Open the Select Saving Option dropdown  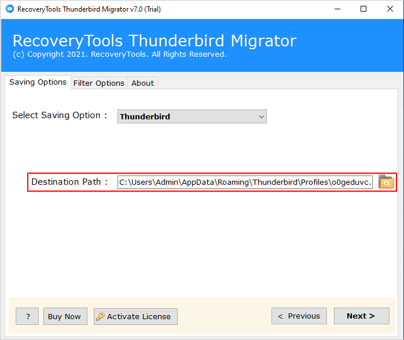pos(192,116)
